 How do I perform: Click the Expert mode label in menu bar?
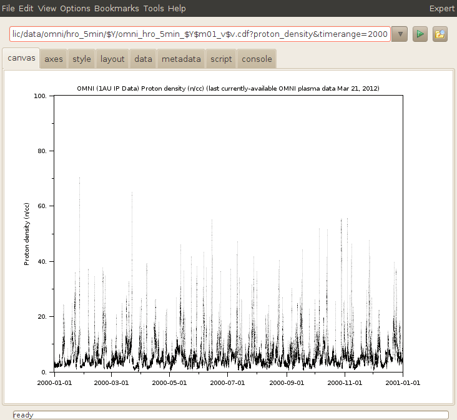pos(442,8)
